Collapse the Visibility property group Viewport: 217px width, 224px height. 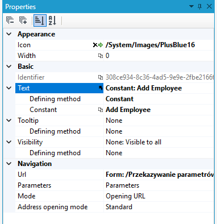tap(9, 142)
